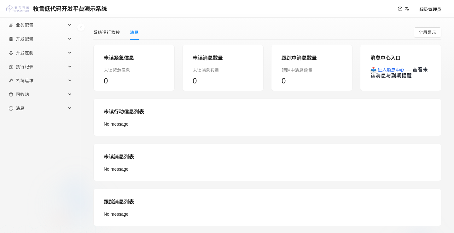
Task: Click the 跟踪消息列表 heading
Action: pos(119,202)
